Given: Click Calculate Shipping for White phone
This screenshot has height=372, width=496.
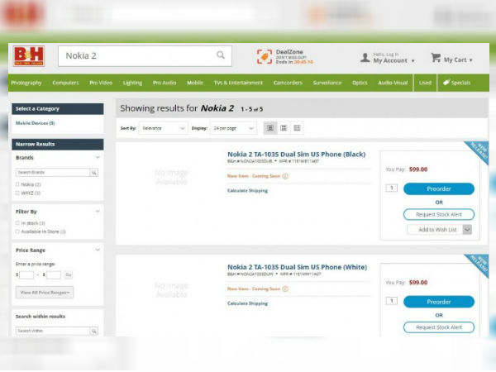Looking at the screenshot, I should (x=247, y=303).
